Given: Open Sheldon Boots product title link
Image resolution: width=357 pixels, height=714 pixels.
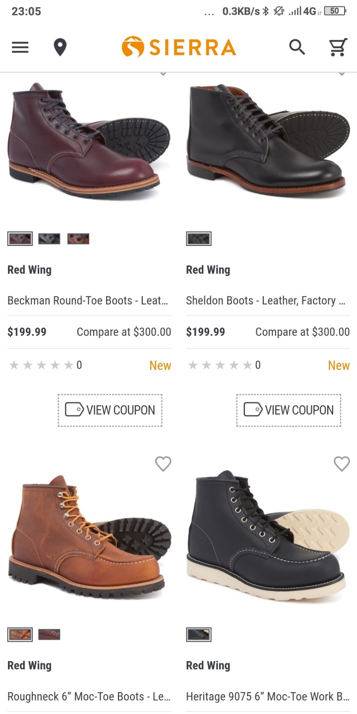Looking at the screenshot, I should tap(266, 300).
